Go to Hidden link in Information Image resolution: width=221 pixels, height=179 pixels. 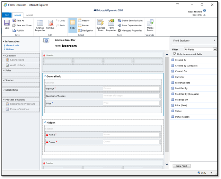point(10,49)
